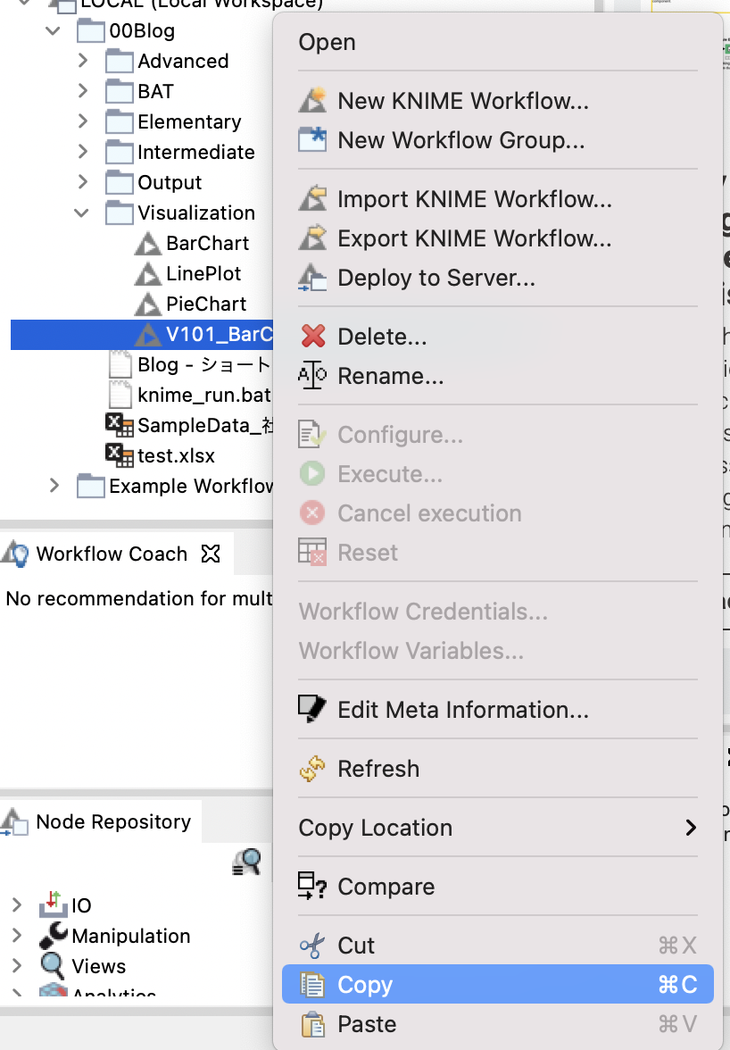Image resolution: width=730 pixels, height=1050 pixels.
Task: Click the PieChart workflow icon
Action: coord(147,304)
